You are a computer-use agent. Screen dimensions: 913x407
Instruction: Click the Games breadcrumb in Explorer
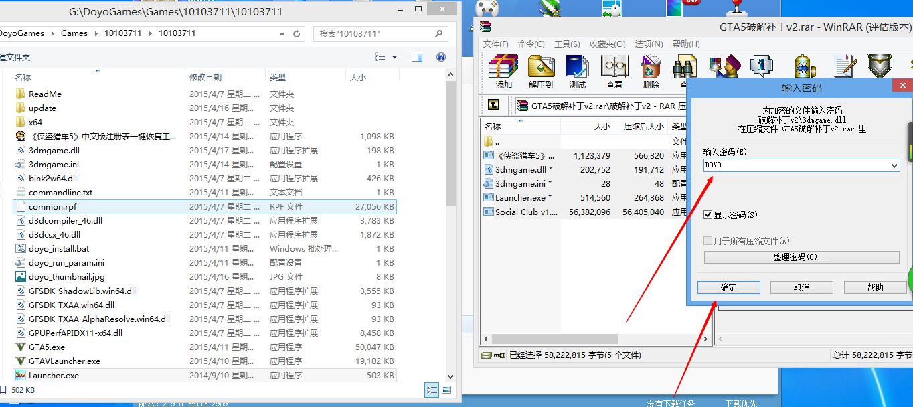(74, 33)
